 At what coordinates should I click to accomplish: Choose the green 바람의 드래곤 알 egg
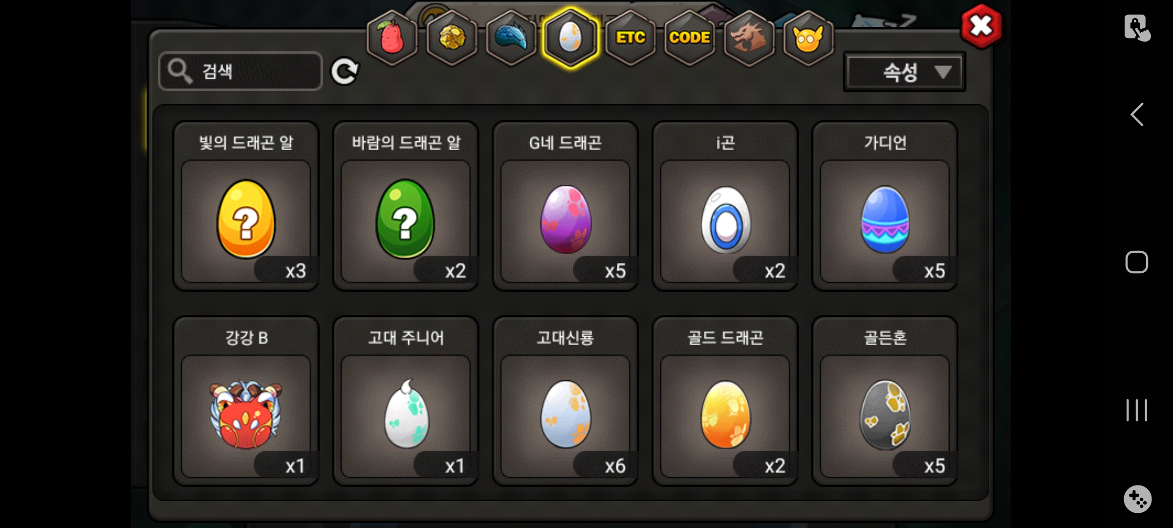(406, 206)
